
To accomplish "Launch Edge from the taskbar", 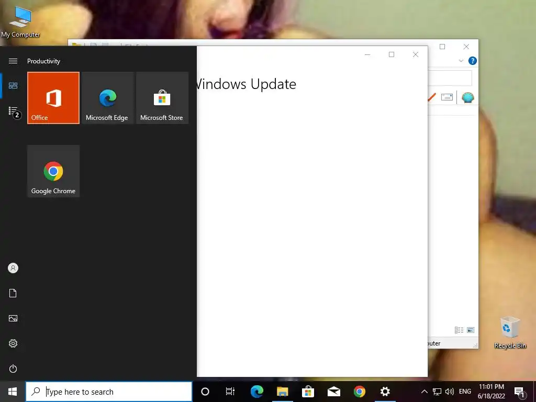I will pyautogui.click(x=256, y=392).
